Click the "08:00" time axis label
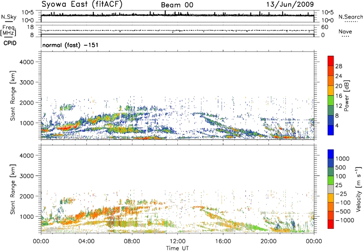 132,241
